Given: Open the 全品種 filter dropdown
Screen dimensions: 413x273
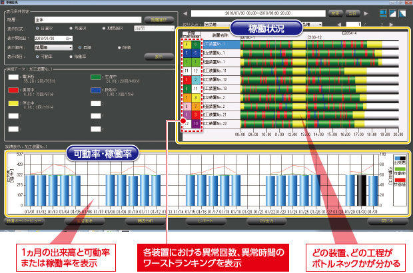Looking at the screenshot, I should click(216, 25).
